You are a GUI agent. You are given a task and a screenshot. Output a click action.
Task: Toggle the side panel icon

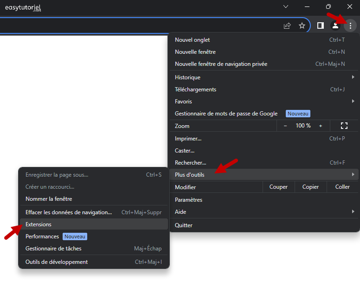320,26
